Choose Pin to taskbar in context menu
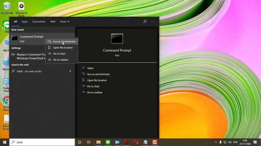Screen dimensions: 261x146 coord(62,60)
